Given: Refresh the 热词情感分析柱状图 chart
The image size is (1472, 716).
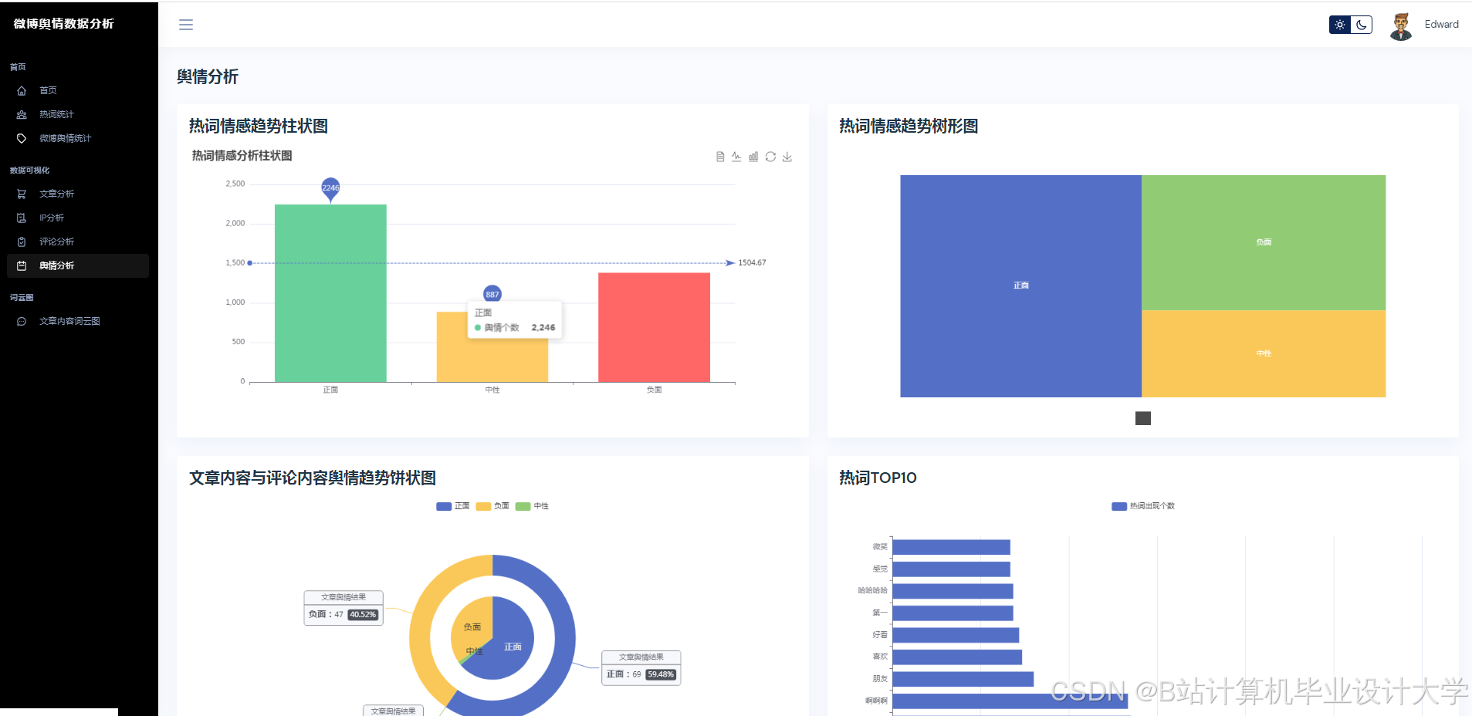Looking at the screenshot, I should coord(770,157).
